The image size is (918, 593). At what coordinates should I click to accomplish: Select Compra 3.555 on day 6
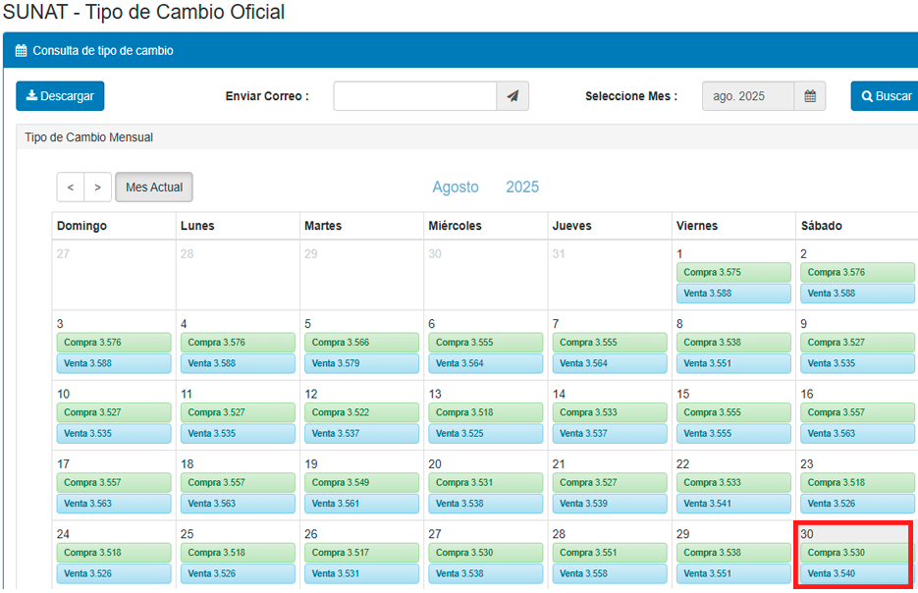click(486, 343)
